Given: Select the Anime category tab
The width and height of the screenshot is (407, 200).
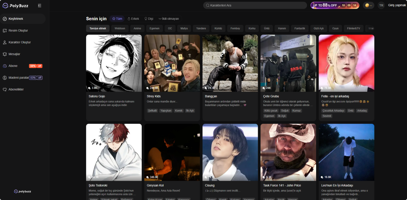Looking at the screenshot, I should click(x=137, y=28).
